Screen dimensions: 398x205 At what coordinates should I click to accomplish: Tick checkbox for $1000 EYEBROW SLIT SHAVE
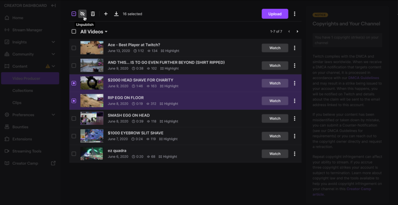coord(73,136)
